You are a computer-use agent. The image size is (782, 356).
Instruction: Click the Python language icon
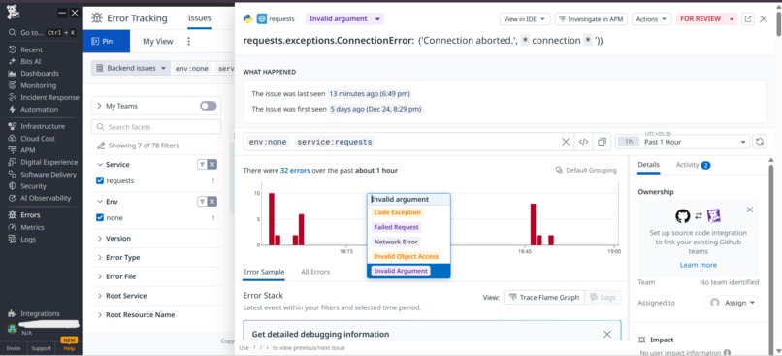click(247, 19)
